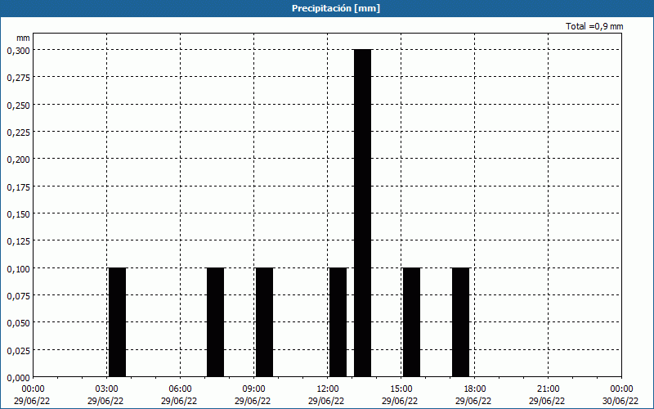Click the Precipitación [mm] chart title
Viewport: 654px width, 409px height.
tap(336, 8)
